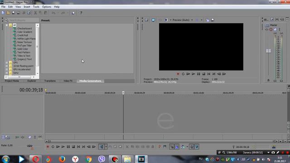Click Pause button under preview window
Image resolution: width=290 pixels, height=163 pixels.
click(198, 74)
